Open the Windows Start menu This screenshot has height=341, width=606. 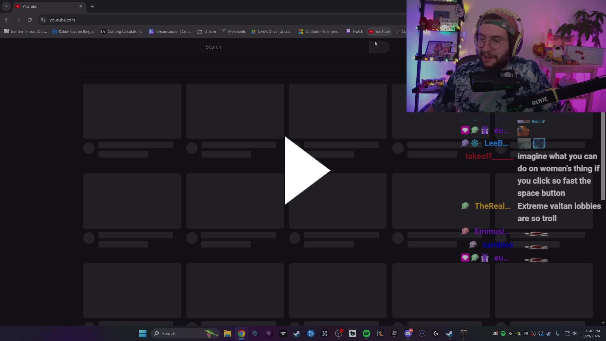pos(143,333)
